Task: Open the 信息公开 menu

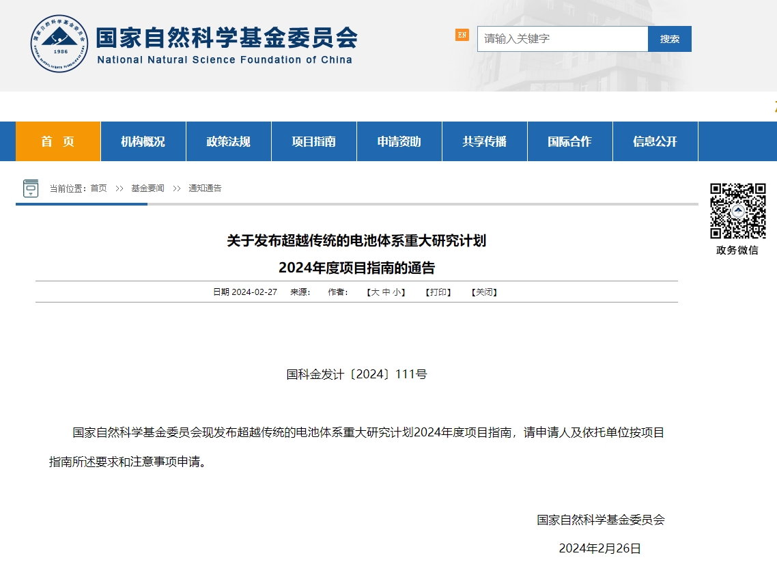Action: 655,141
